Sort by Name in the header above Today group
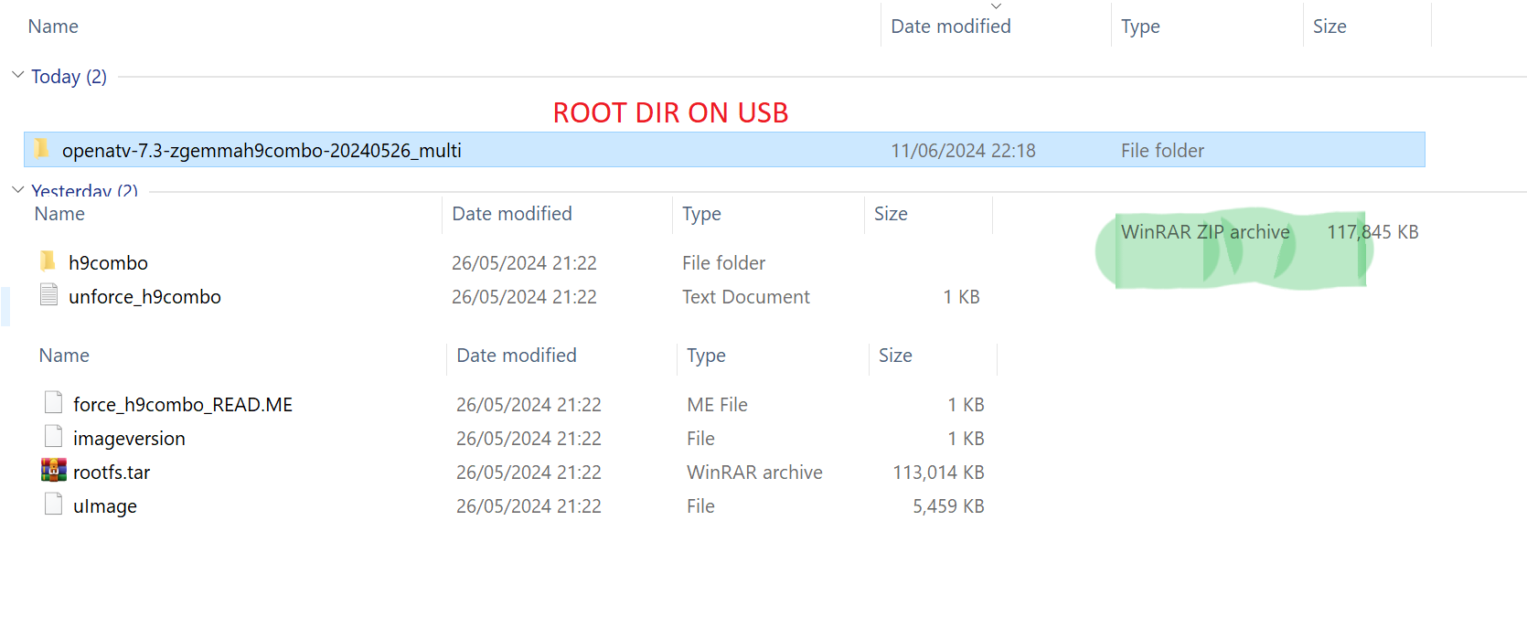The height and width of the screenshot is (627, 1527). (x=53, y=27)
